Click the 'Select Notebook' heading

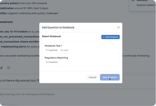[51, 36]
